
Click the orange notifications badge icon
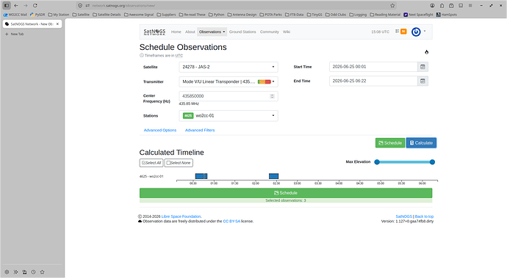[403, 32]
